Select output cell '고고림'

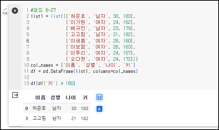pos(39,118)
